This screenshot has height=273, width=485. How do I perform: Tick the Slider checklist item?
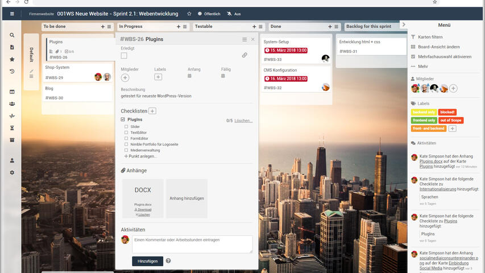click(126, 127)
